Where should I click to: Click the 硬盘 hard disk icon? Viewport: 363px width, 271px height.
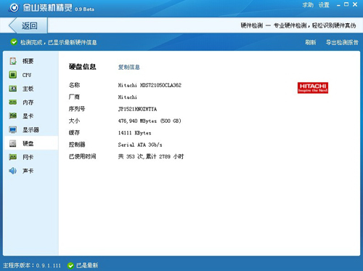13,143
